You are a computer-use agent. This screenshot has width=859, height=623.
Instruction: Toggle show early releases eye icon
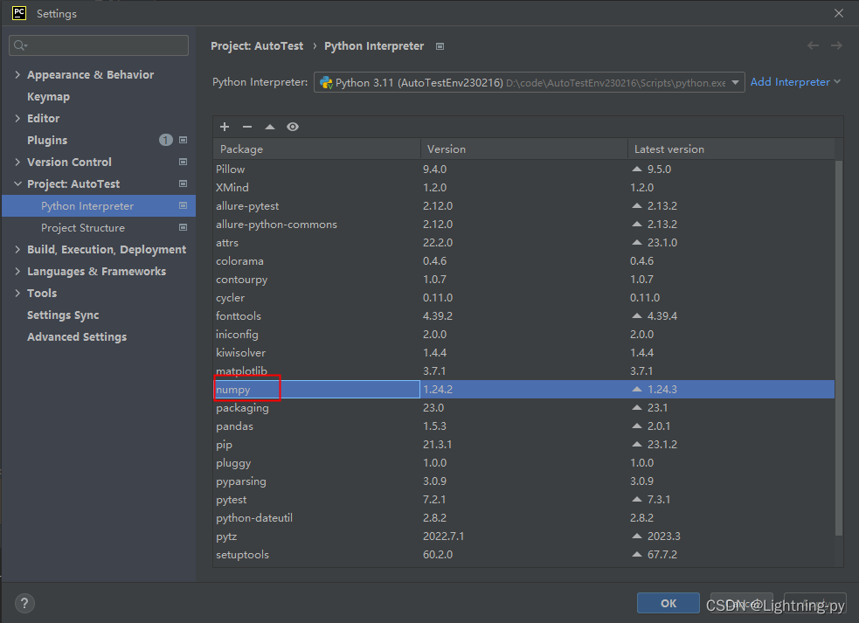293,127
